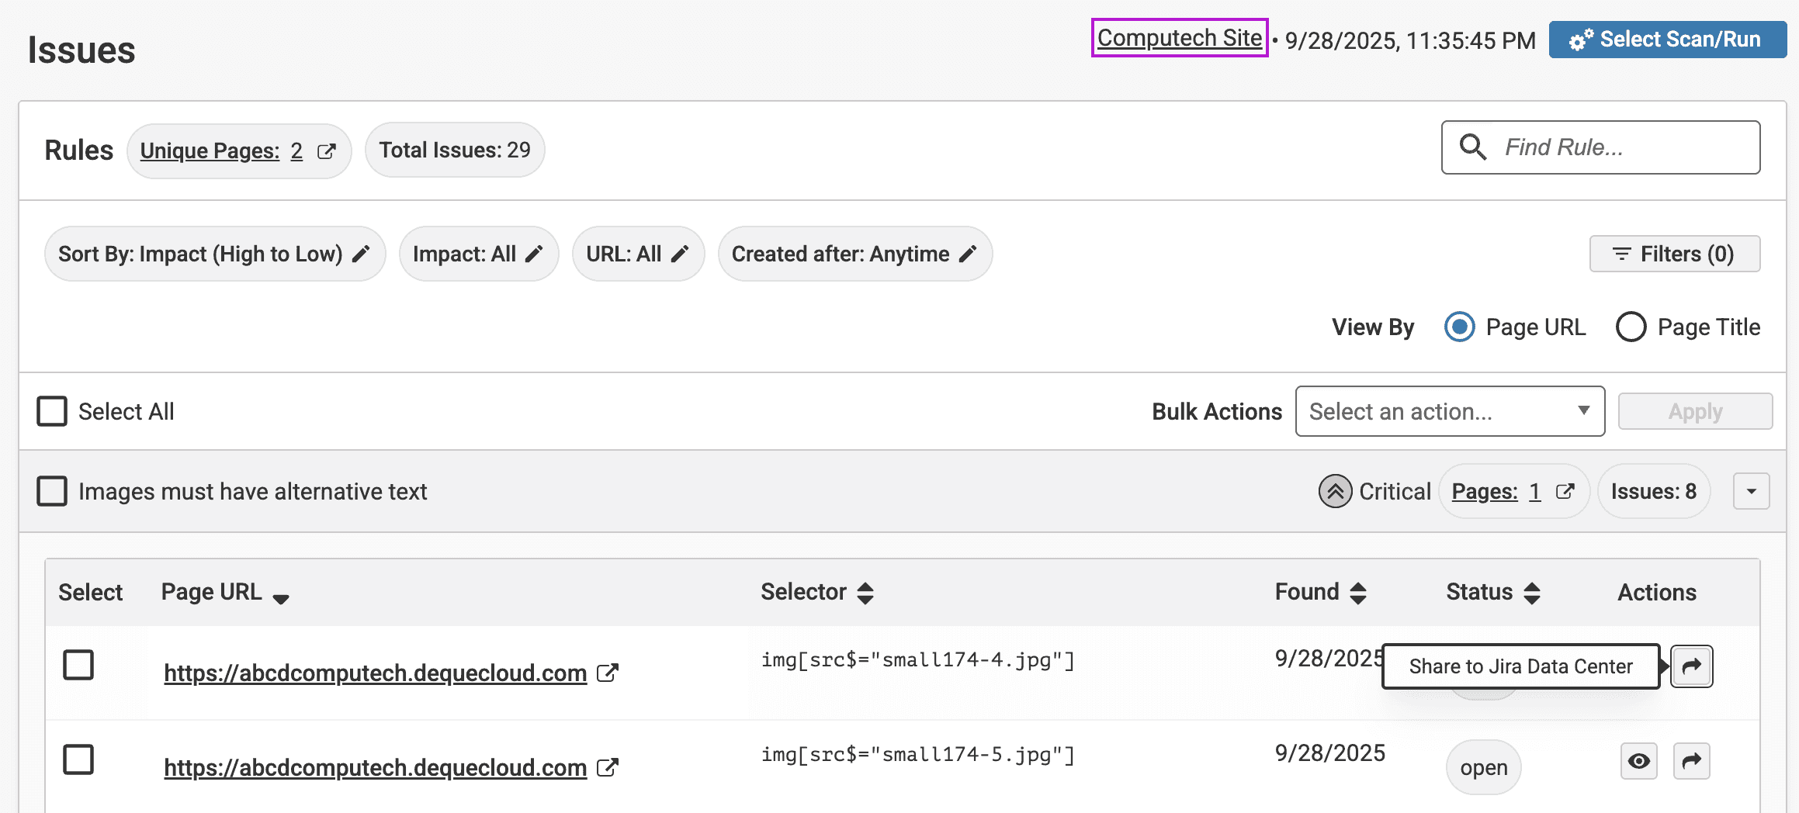Click the share arrow icon in first issue row
Viewport: 1799px width, 813px height.
[1691, 666]
